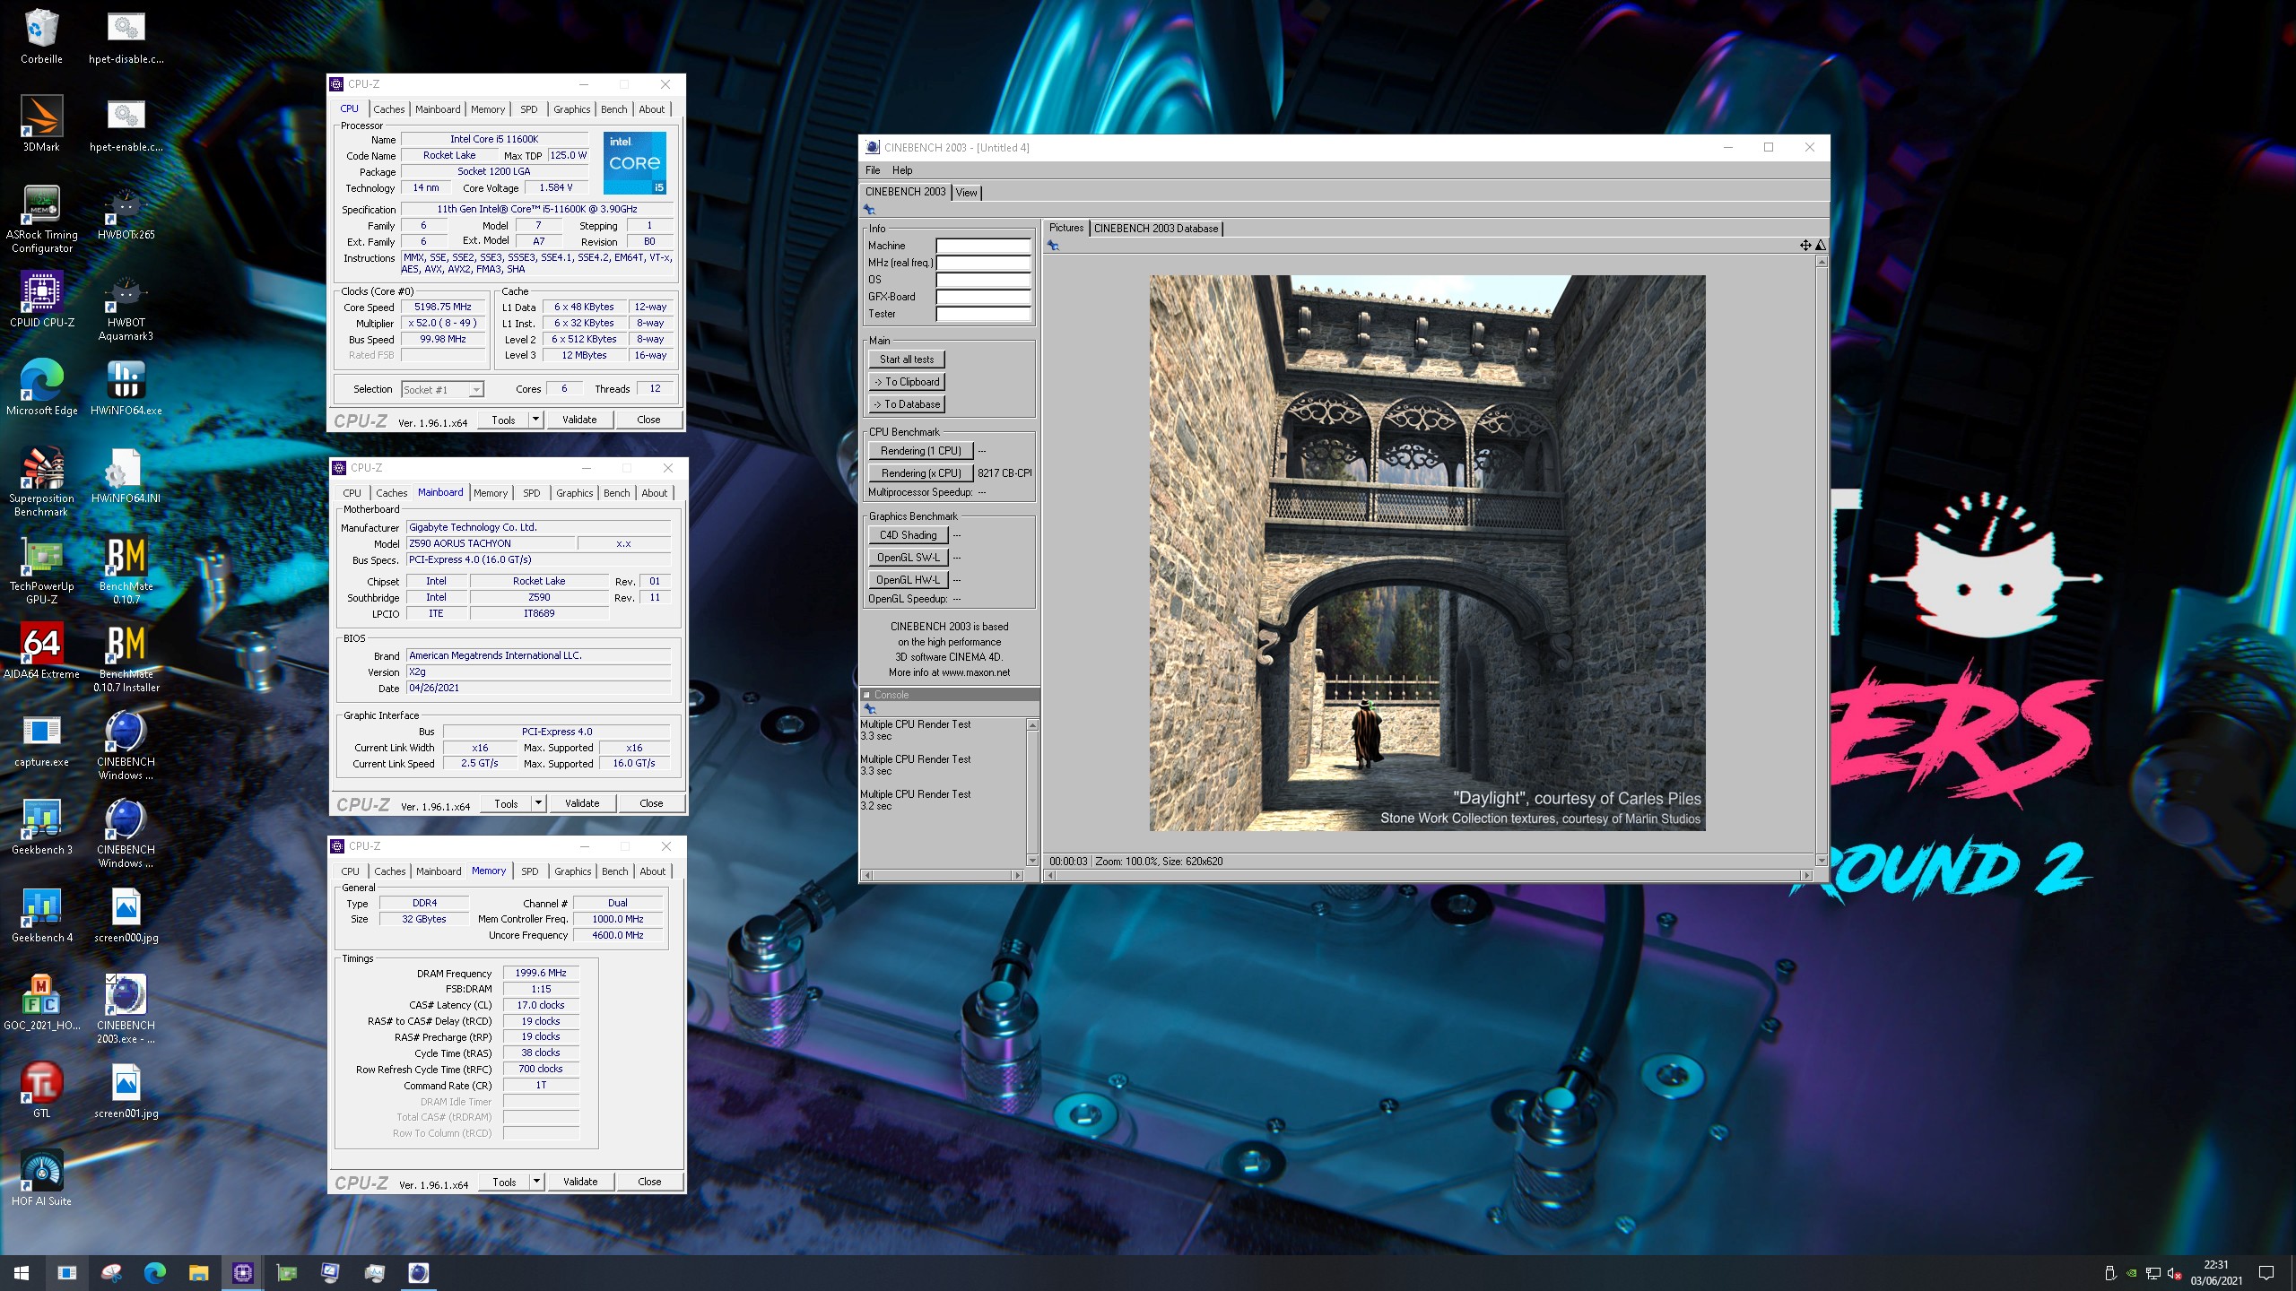
Task: Open the 3DMark desktop shortcut
Action: [41, 124]
